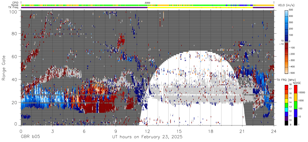Click the TX Freq indicator strip above plot

(147, 8)
